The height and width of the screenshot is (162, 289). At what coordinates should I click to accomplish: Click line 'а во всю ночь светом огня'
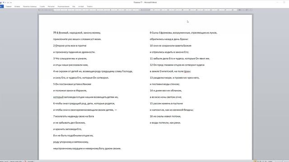[166, 97]
